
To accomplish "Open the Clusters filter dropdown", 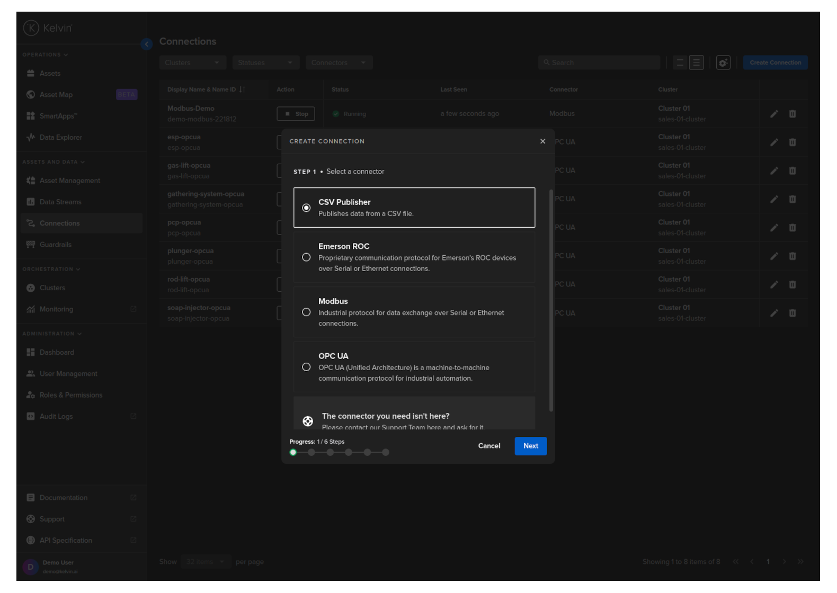I will 192,62.
